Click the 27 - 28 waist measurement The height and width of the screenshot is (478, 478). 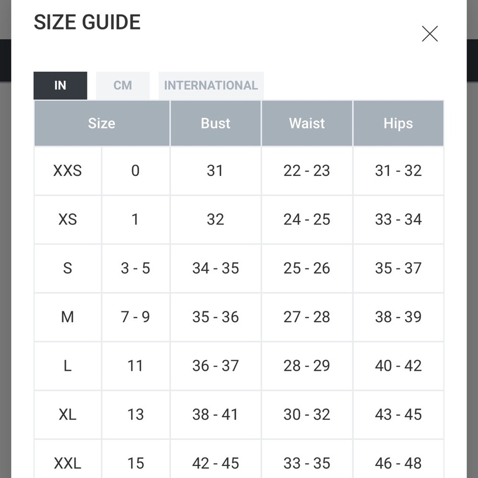pos(307,317)
